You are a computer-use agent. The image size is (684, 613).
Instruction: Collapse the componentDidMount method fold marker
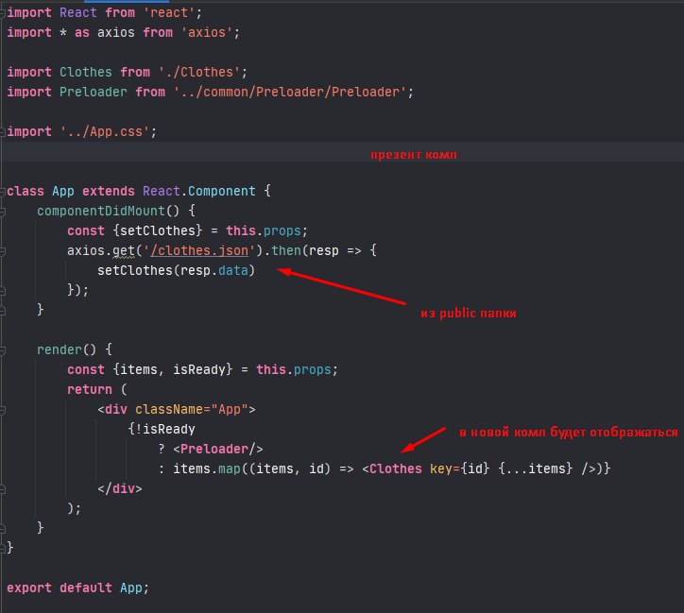3,211
